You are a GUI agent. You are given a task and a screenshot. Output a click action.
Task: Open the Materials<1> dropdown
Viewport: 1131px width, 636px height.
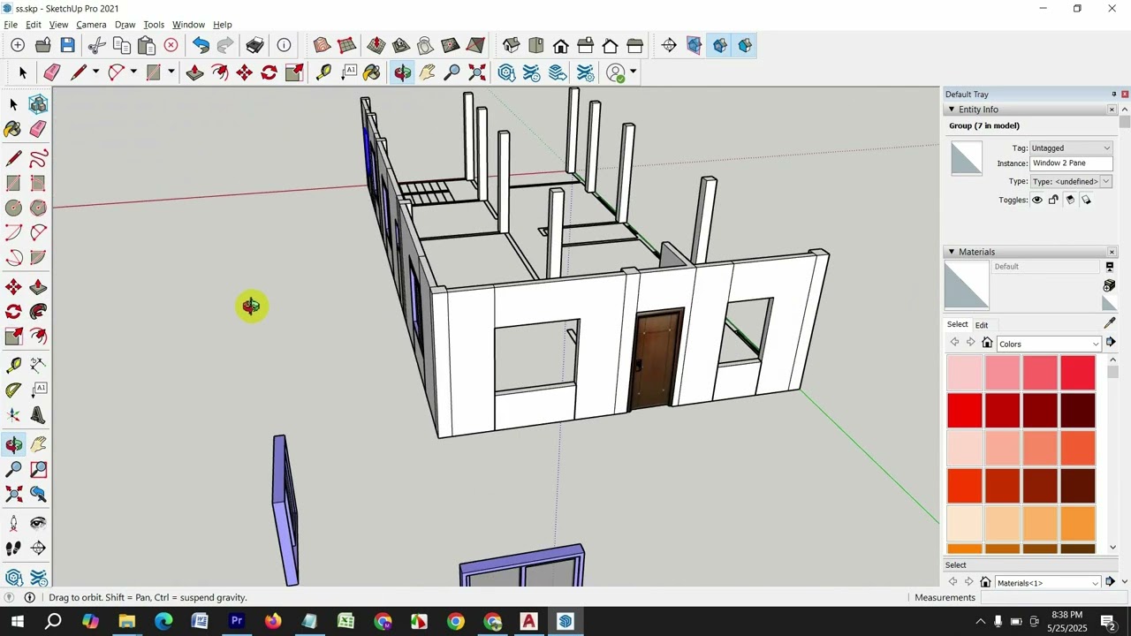[x=1047, y=582]
